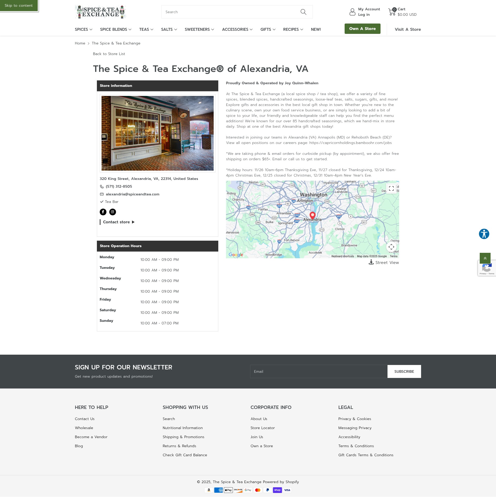The width and height of the screenshot is (496, 502).
Task: Click the American Express payment icon
Action: [x=218, y=490]
